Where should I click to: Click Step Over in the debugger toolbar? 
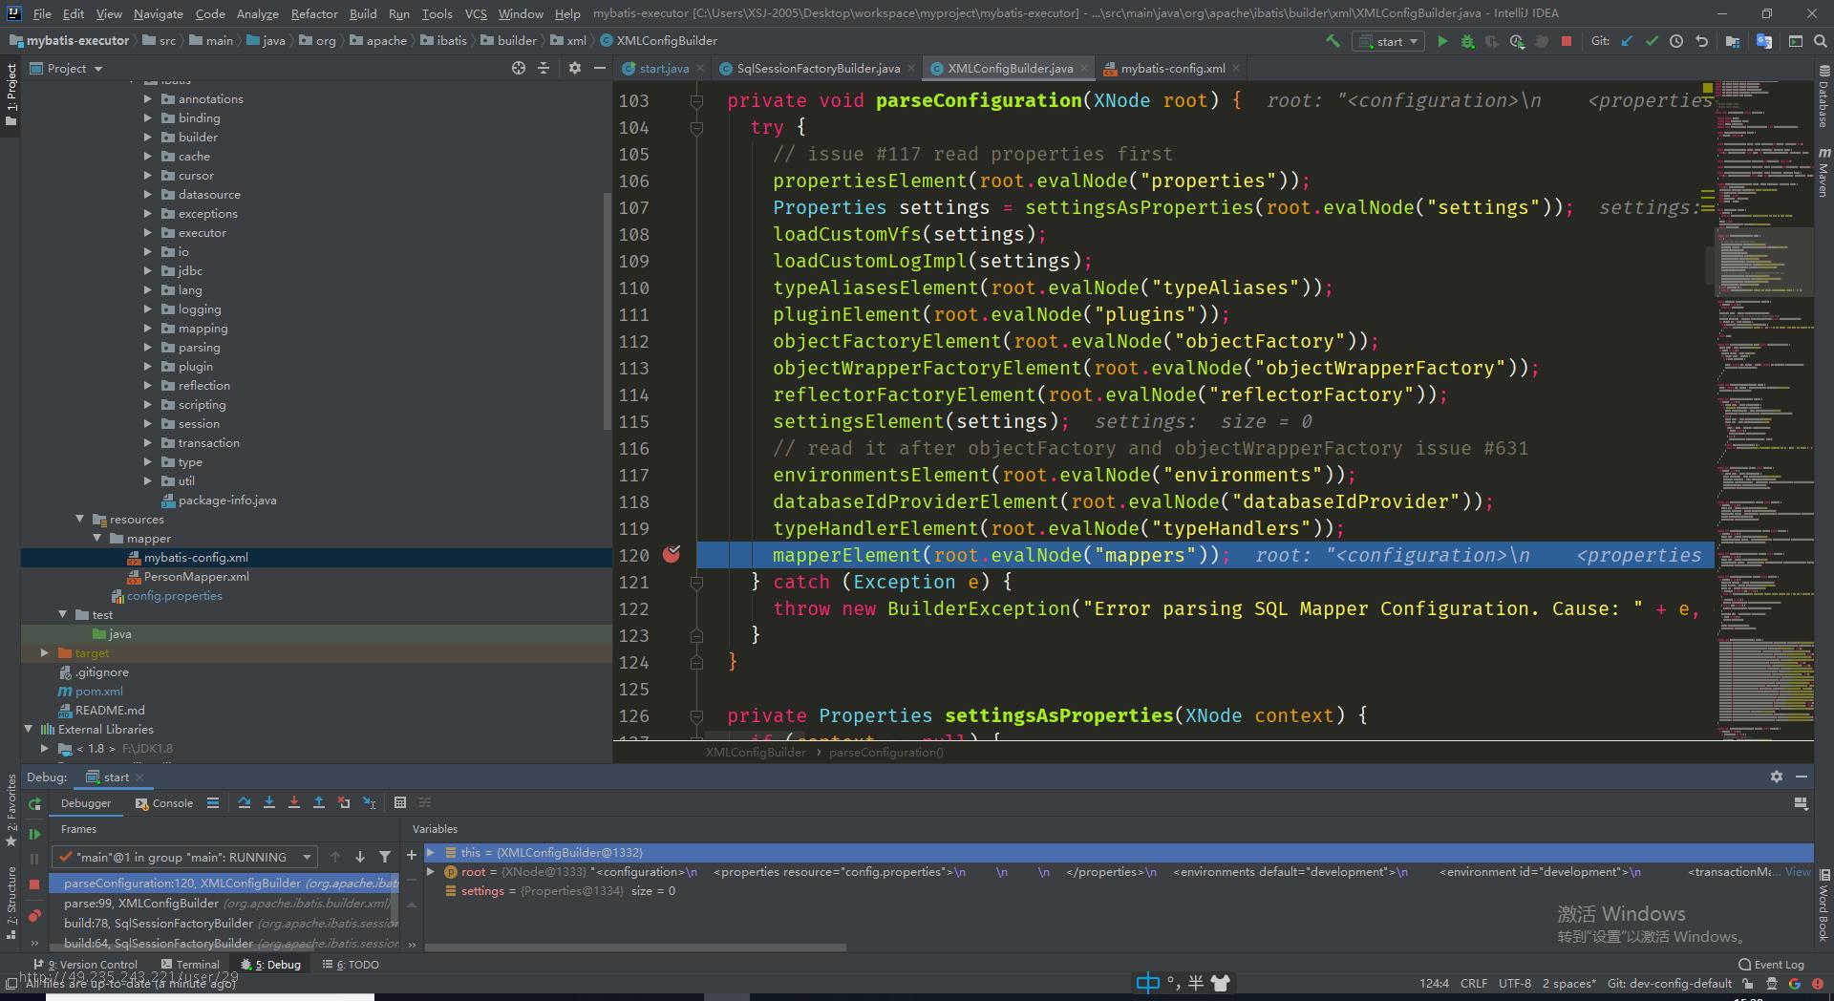[x=245, y=803]
